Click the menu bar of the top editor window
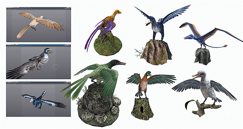This screenshot has width=243, height=129. point(27,9)
